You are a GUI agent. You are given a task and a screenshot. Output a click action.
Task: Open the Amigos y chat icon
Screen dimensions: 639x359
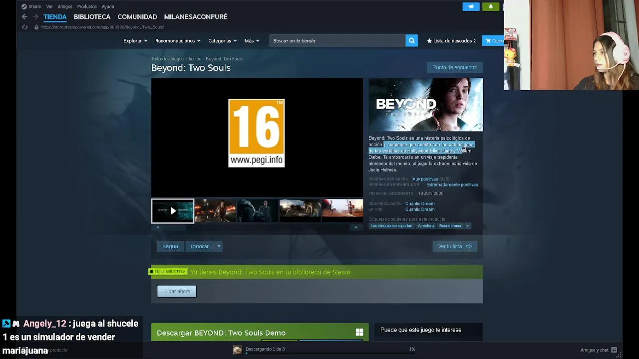pos(614,350)
